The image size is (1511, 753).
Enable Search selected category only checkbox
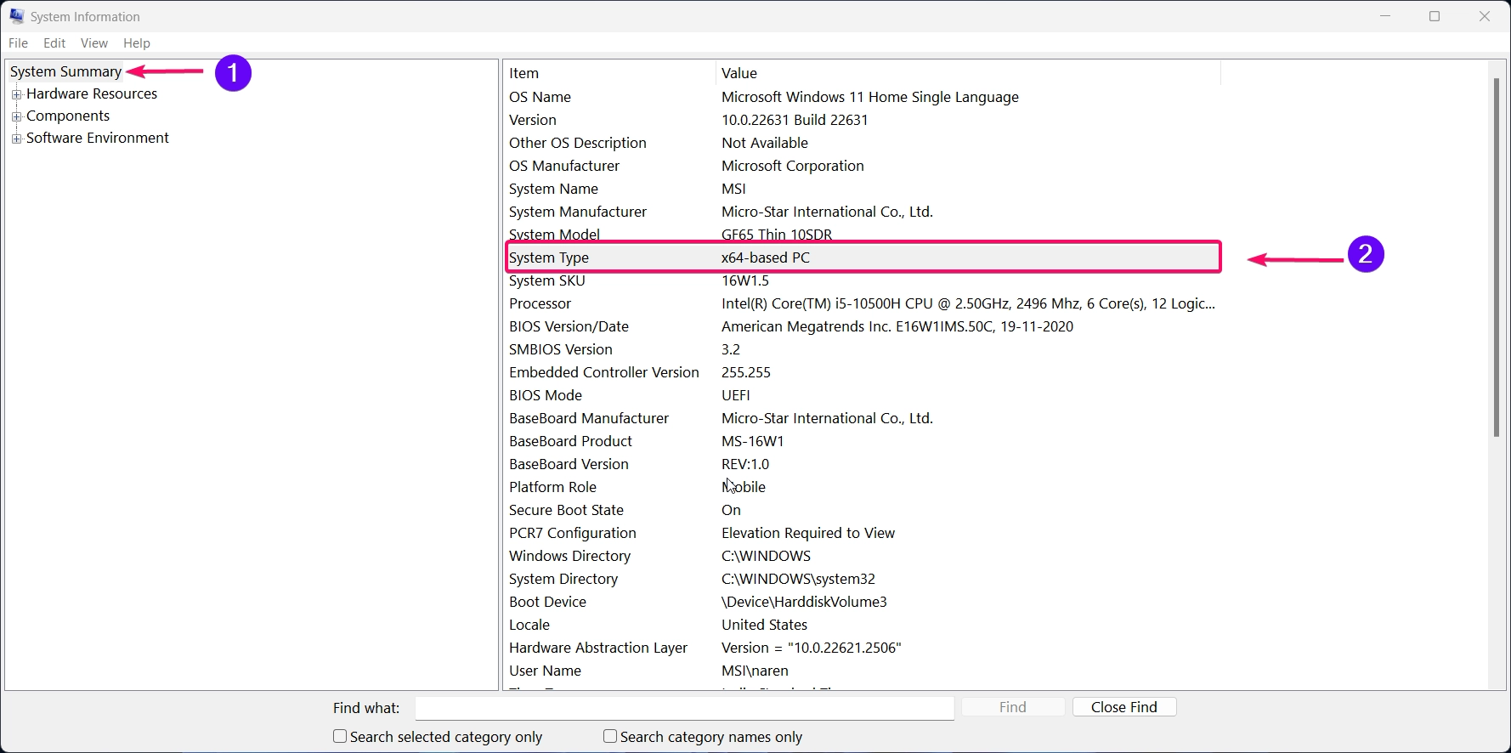(340, 736)
